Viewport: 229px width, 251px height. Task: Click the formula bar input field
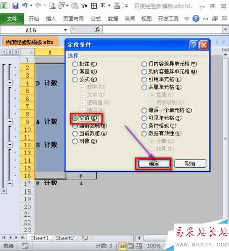click(x=162, y=30)
